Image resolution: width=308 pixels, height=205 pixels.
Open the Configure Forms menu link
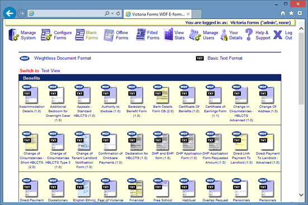pos(63,35)
